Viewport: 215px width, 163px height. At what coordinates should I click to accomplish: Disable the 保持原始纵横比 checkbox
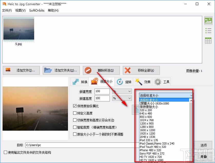[x=74, y=106]
